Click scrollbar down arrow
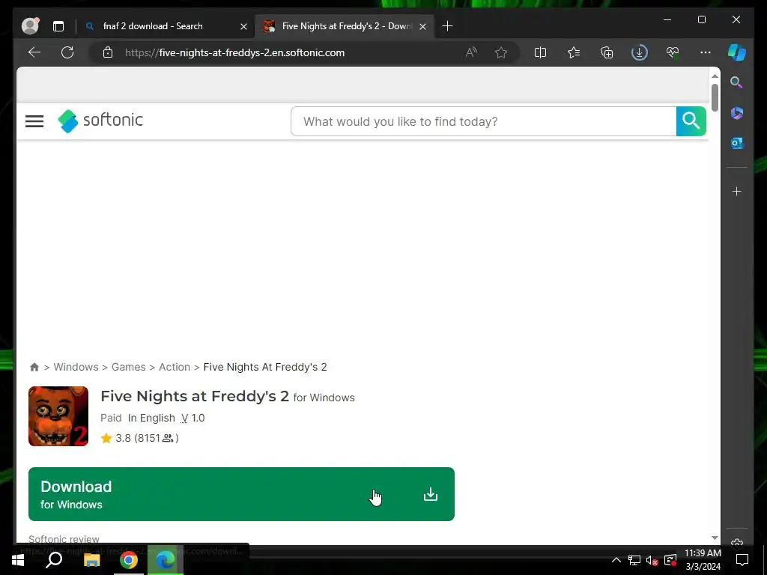Image resolution: width=767 pixels, height=575 pixels. coord(715,538)
